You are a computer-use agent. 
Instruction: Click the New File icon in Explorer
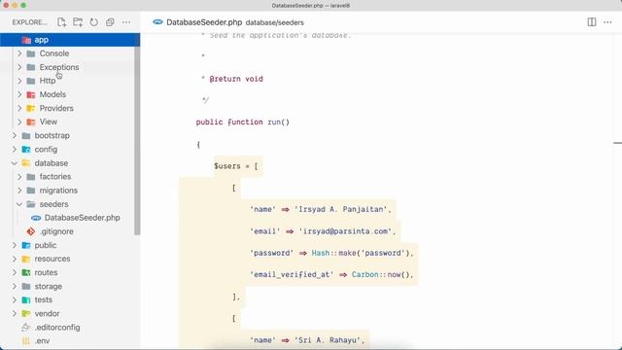(61, 22)
